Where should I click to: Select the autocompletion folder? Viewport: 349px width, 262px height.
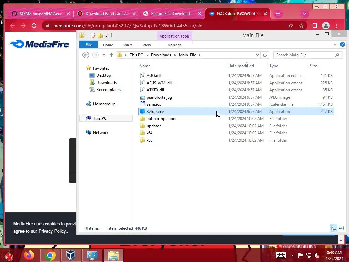[236, 118]
